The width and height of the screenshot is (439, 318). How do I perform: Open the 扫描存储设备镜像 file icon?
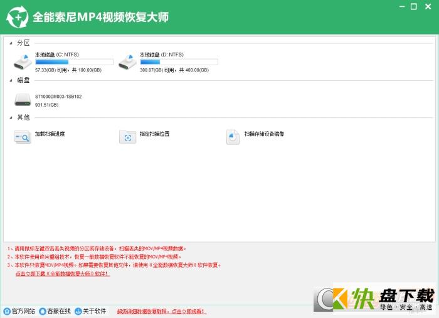233,137
